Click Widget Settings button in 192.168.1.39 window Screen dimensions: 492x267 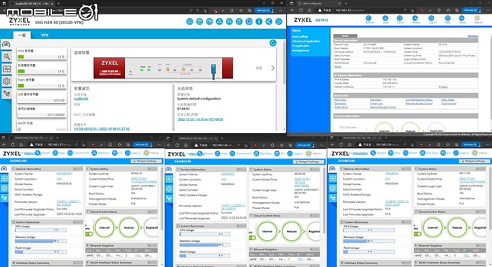[475, 161]
